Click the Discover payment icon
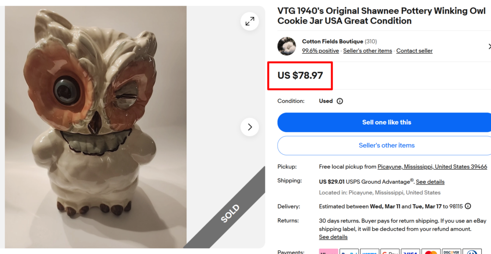 coord(452,252)
